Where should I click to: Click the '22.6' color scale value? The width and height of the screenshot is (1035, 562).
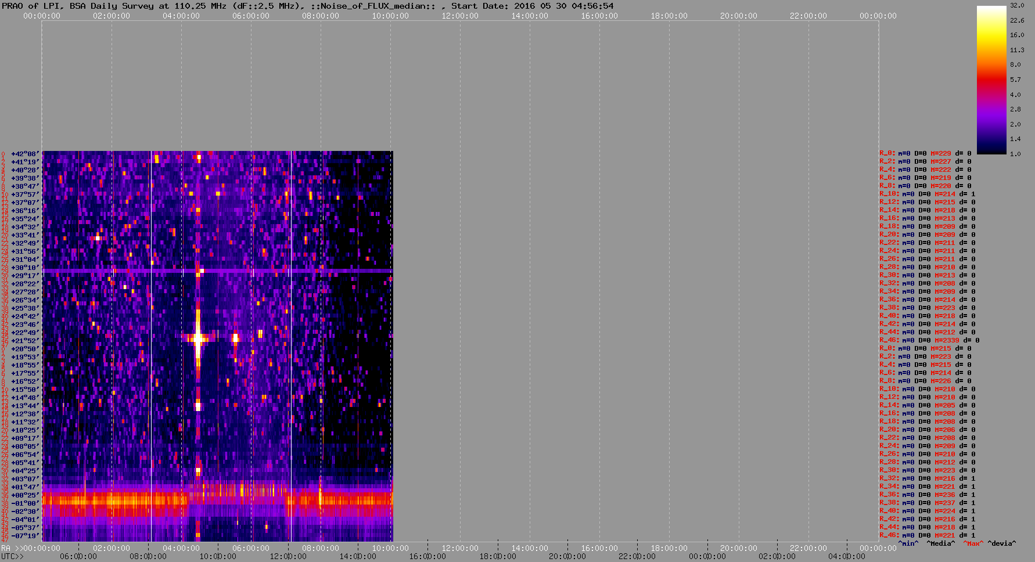point(1017,20)
